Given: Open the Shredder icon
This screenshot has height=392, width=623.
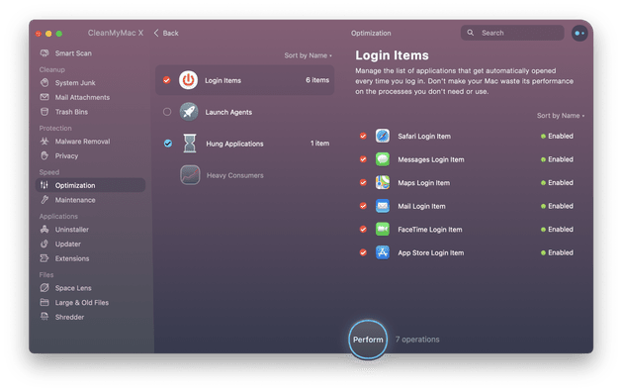Looking at the screenshot, I should click(x=44, y=317).
